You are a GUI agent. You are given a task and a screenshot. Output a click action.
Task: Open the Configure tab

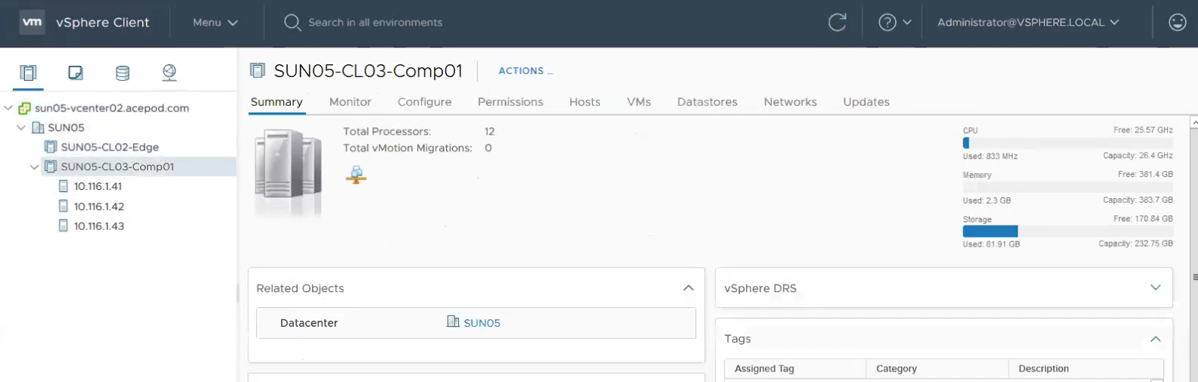424,102
